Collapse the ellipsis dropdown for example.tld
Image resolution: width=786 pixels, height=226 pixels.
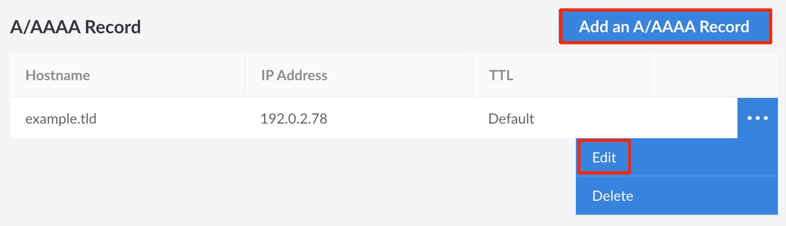click(757, 118)
